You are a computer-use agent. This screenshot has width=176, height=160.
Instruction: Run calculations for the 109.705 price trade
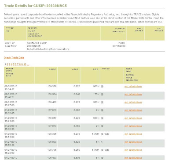point(133,150)
